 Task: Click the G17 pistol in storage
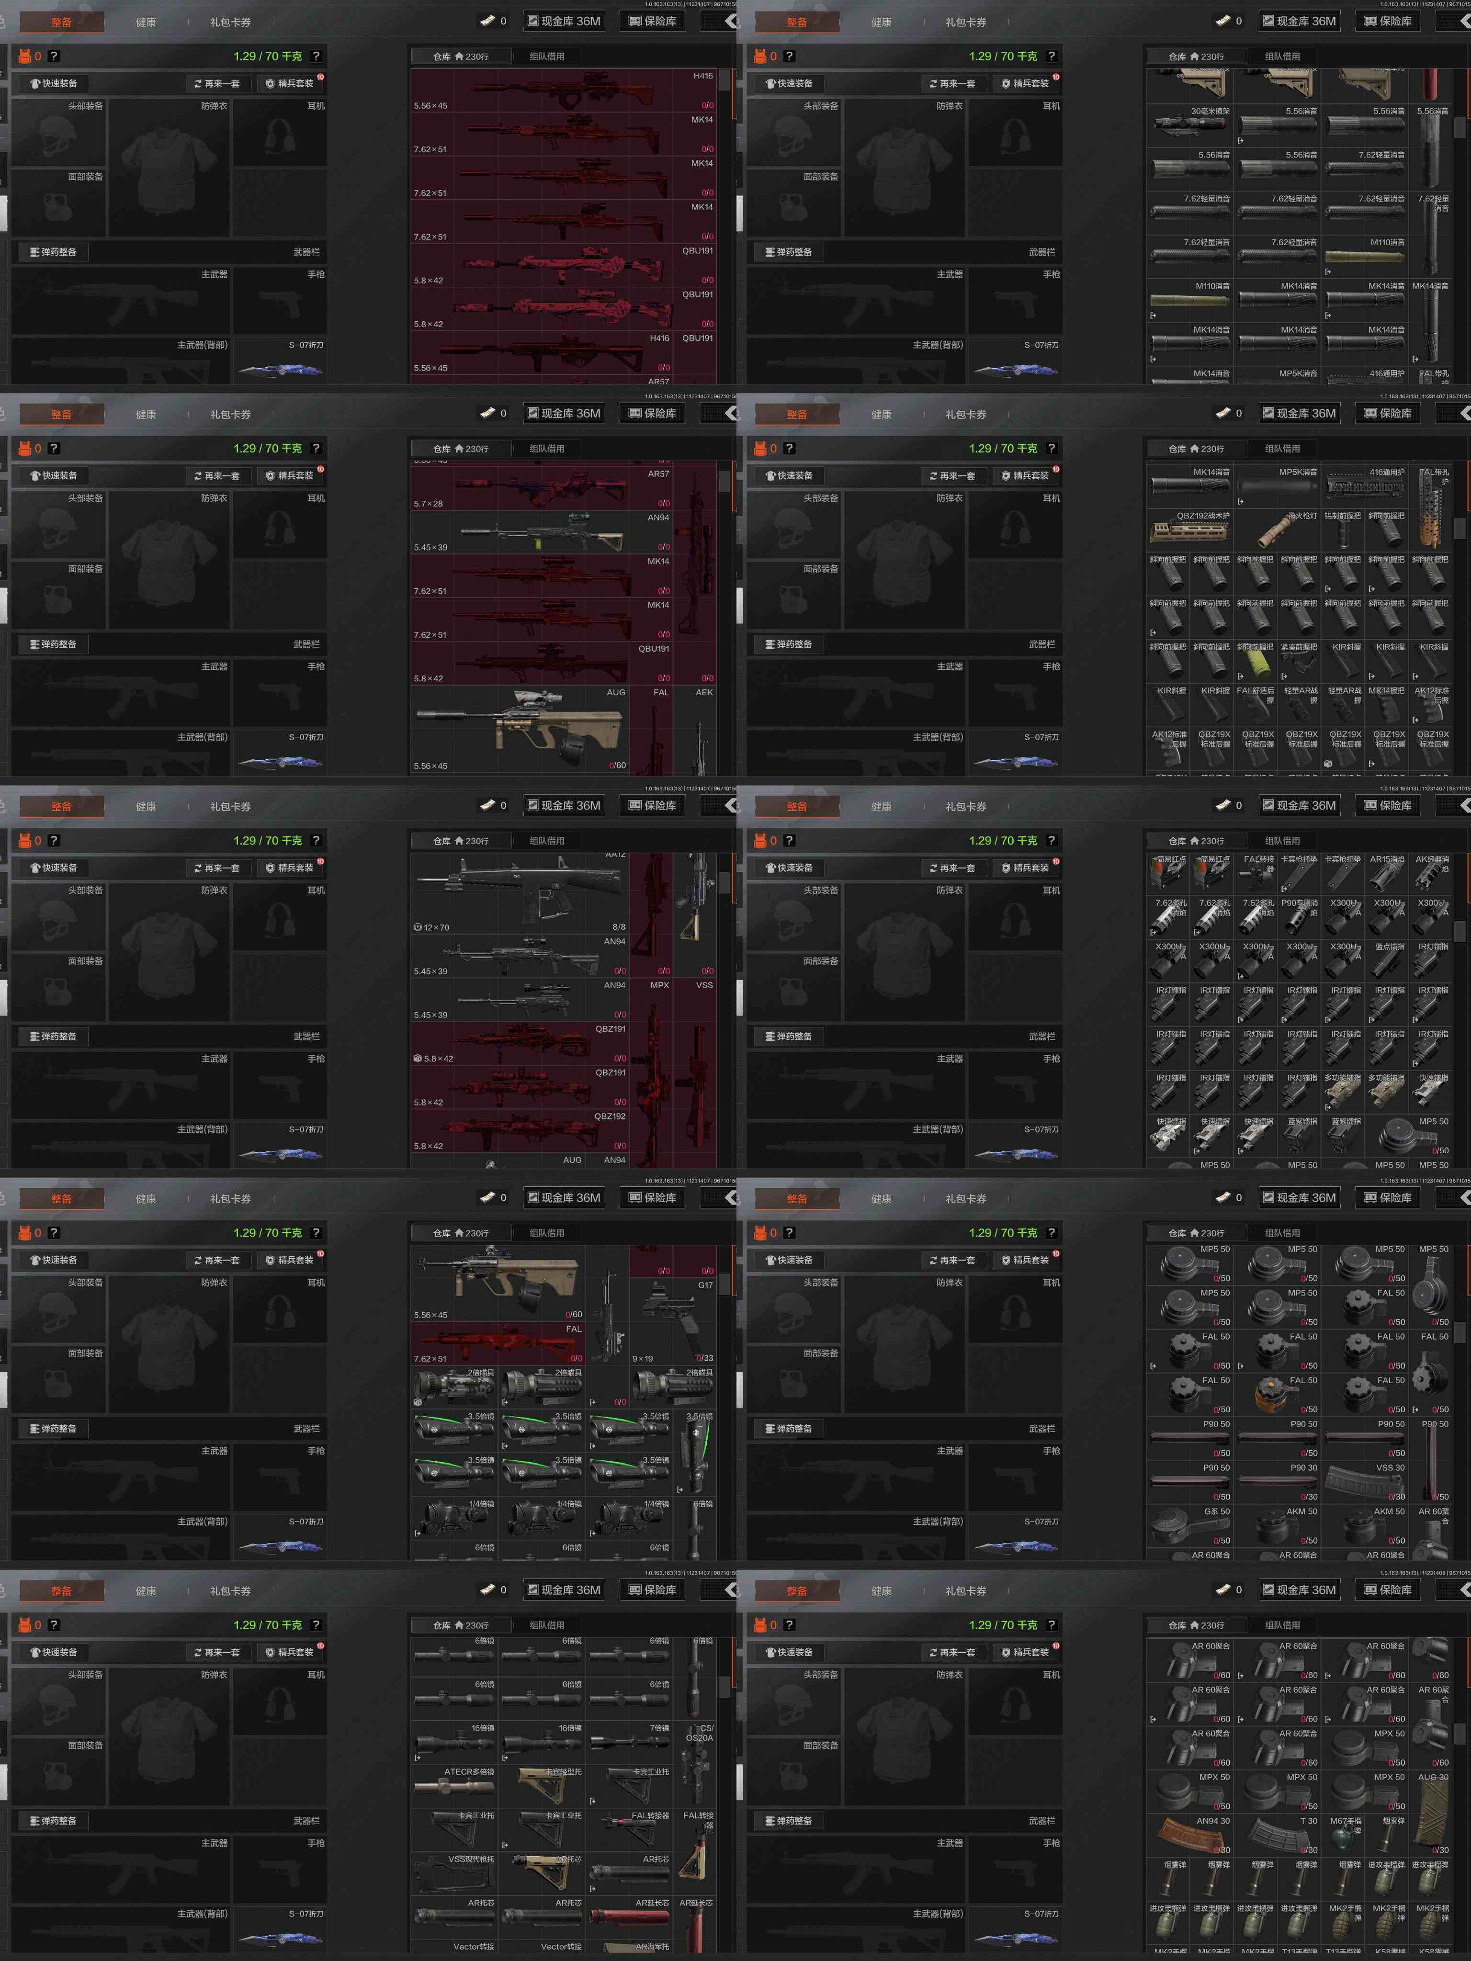click(x=674, y=1321)
